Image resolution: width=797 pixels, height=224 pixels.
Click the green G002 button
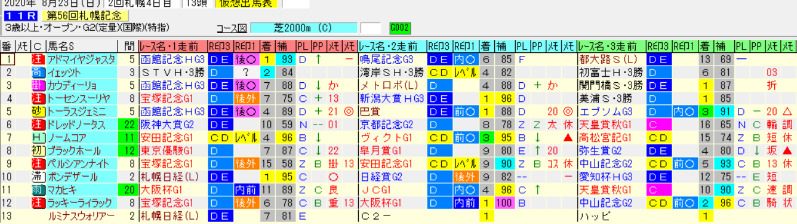coord(399,28)
